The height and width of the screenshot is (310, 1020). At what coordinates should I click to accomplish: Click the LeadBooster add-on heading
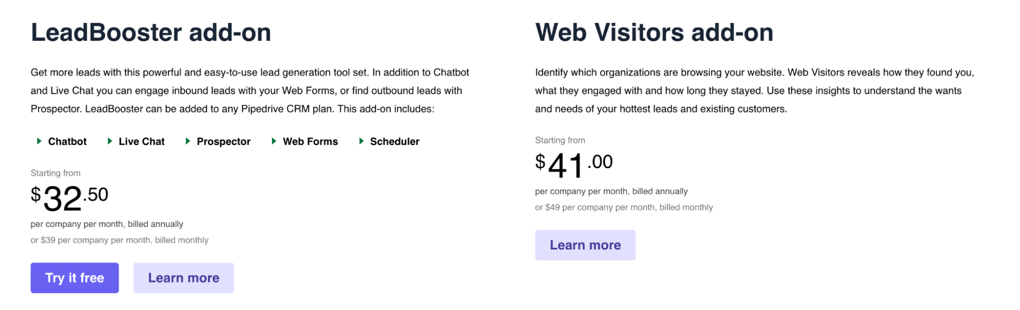151,33
